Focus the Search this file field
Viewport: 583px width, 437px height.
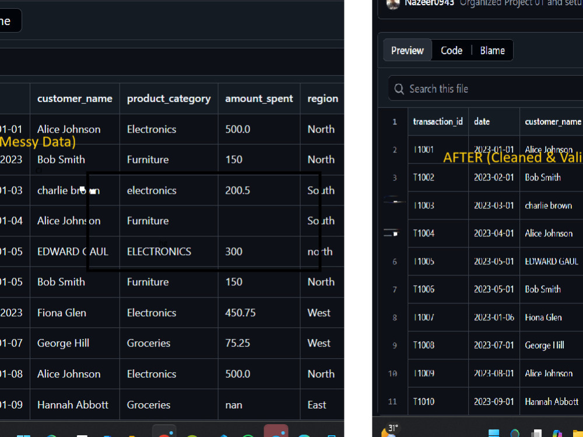[486, 89]
